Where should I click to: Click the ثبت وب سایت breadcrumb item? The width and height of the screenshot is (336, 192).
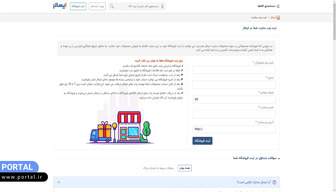259,17
